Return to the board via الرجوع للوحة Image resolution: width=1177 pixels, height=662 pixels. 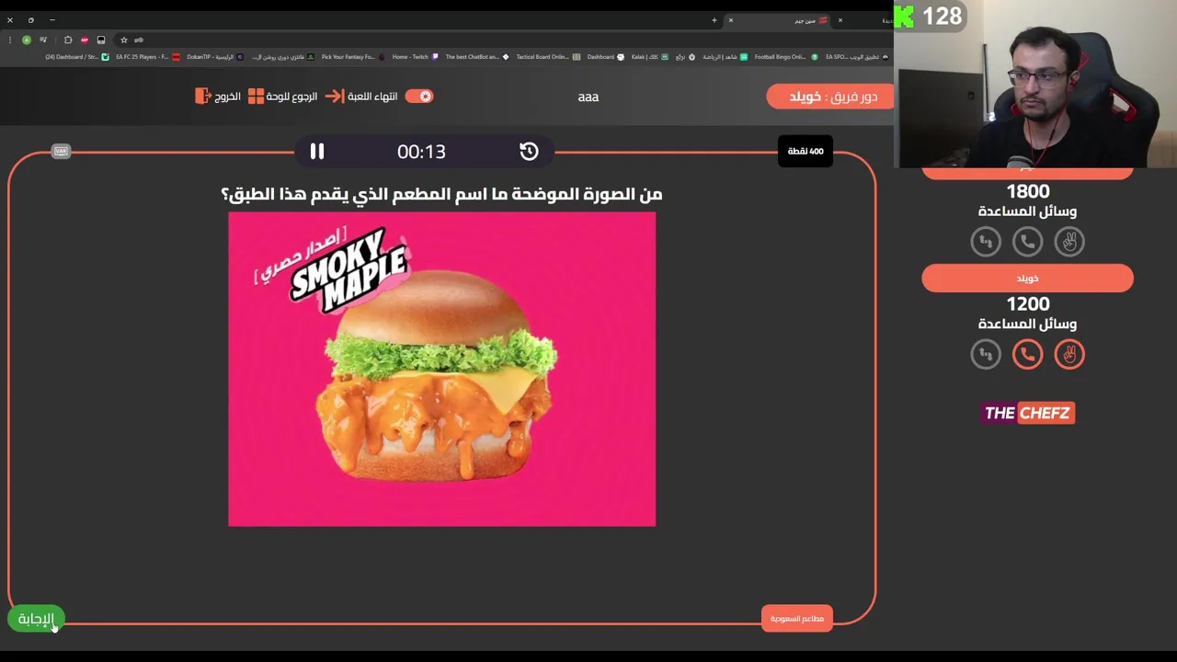click(x=283, y=97)
